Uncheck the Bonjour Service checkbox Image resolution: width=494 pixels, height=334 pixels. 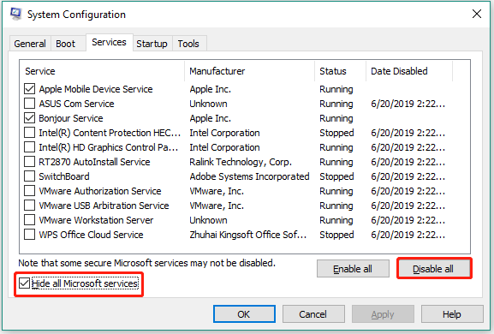(30, 118)
